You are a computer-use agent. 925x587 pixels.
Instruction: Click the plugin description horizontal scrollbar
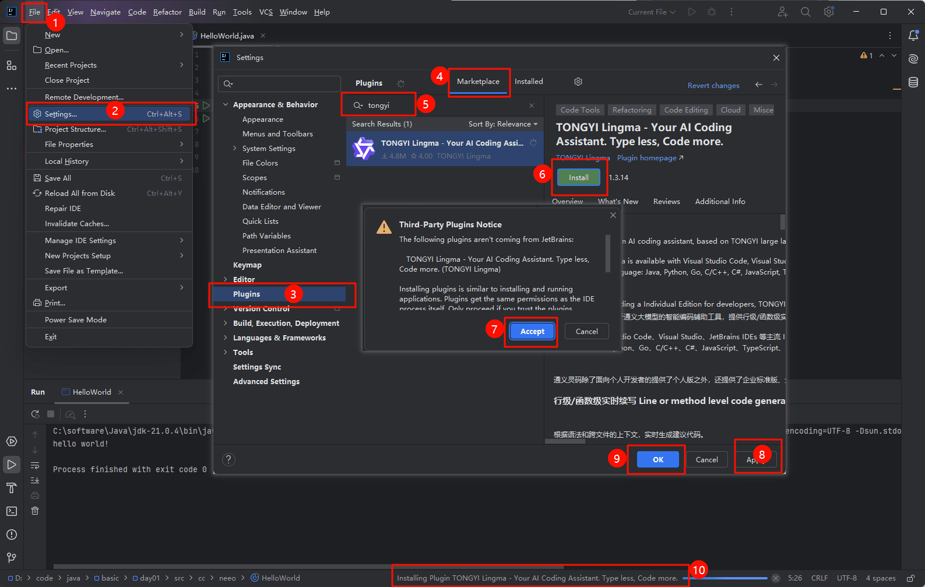pos(565,441)
